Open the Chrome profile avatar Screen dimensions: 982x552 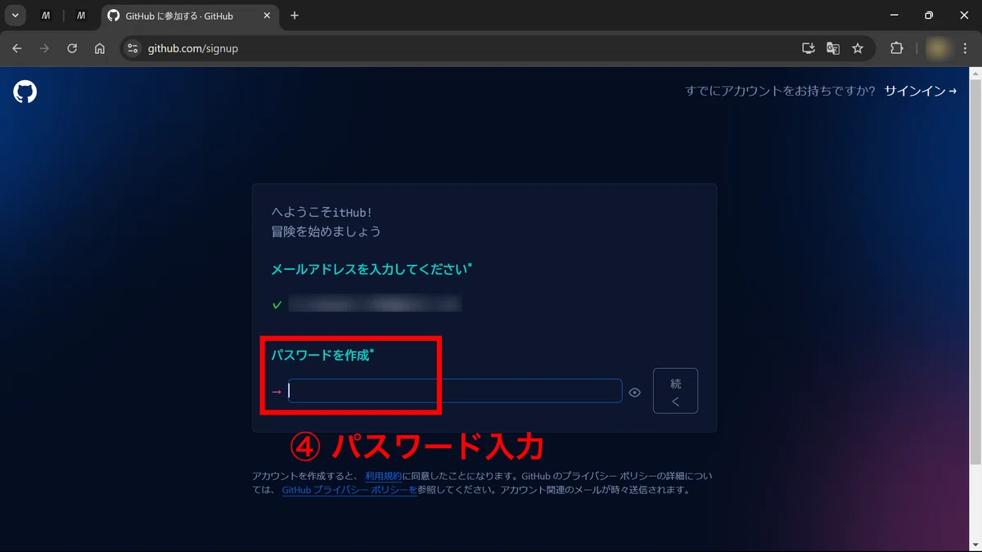click(x=939, y=48)
